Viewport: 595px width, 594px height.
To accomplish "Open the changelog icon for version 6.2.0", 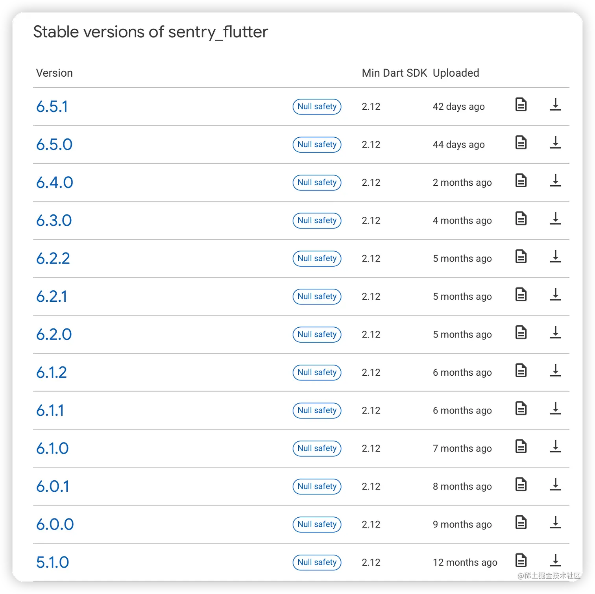I will [x=521, y=333].
